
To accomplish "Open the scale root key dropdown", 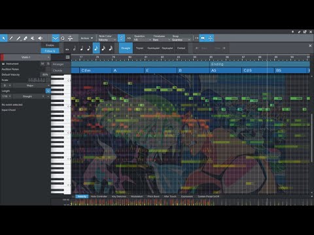I will (7, 86).
